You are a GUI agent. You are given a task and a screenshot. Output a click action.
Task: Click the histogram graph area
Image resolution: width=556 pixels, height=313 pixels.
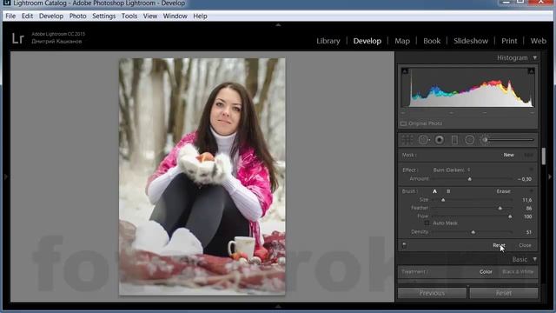click(468, 87)
